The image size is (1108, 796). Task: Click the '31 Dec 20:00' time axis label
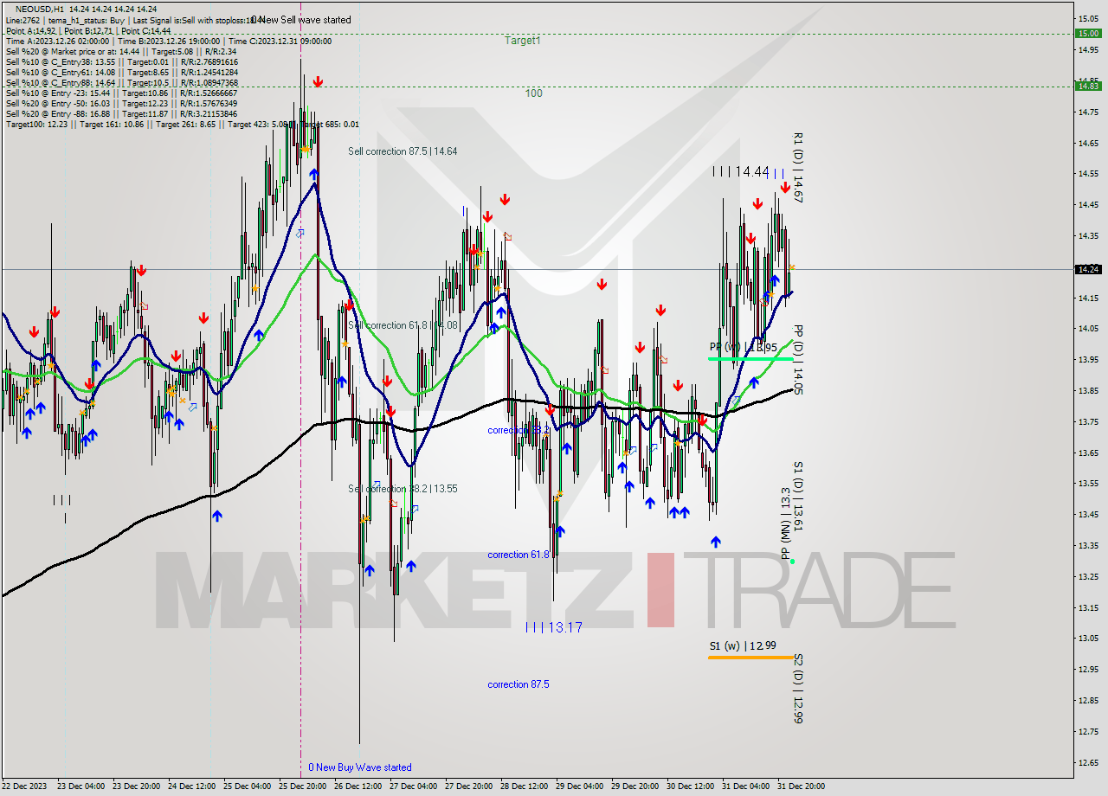(x=800, y=786)
